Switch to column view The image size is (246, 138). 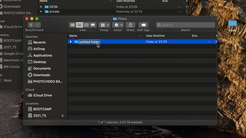(x=86, y=25)
